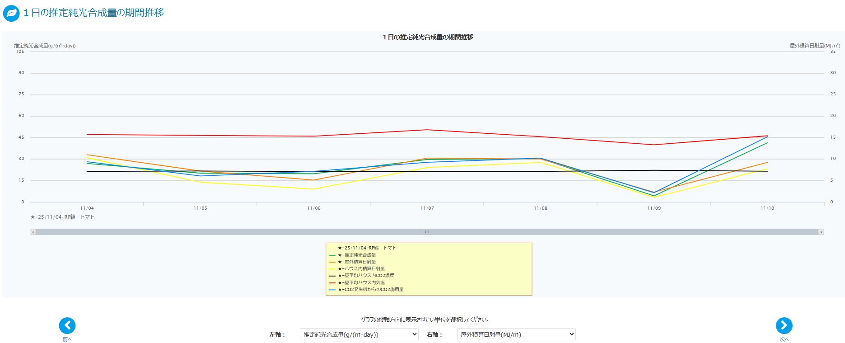The image size is (845, 343).
Task: Open the 右軸 unit dropdown
Action: click(516, 334)
